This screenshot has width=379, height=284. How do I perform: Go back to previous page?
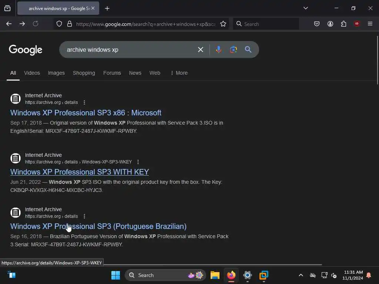(x=9, y=24)
